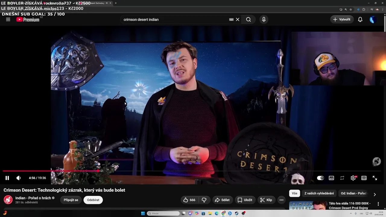Open Task View on the taskbar
386x217 pixels.
183,213
